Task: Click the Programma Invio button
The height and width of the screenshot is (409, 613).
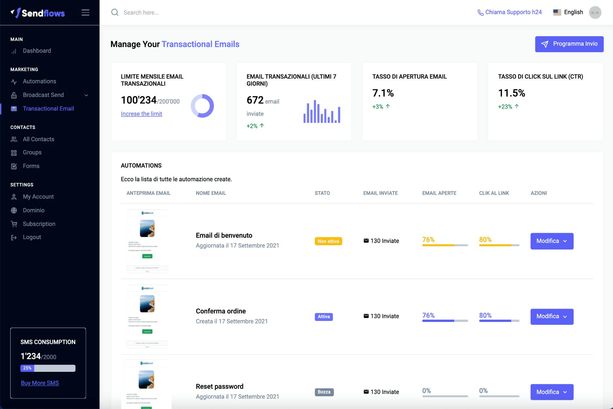Action: click(569, 44)
